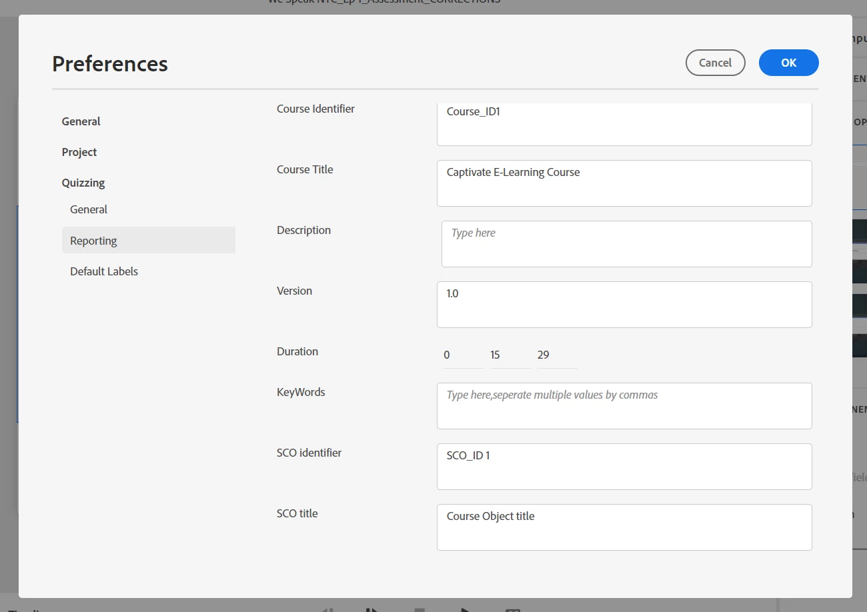
Task: Click the SCO title text field
Action: 624,527
